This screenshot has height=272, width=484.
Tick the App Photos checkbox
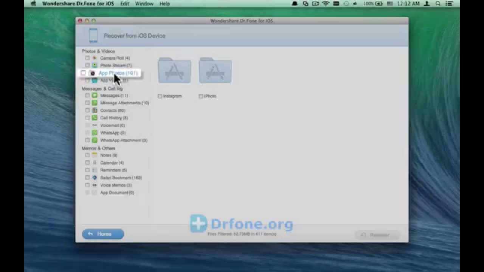tap(83, 73)
